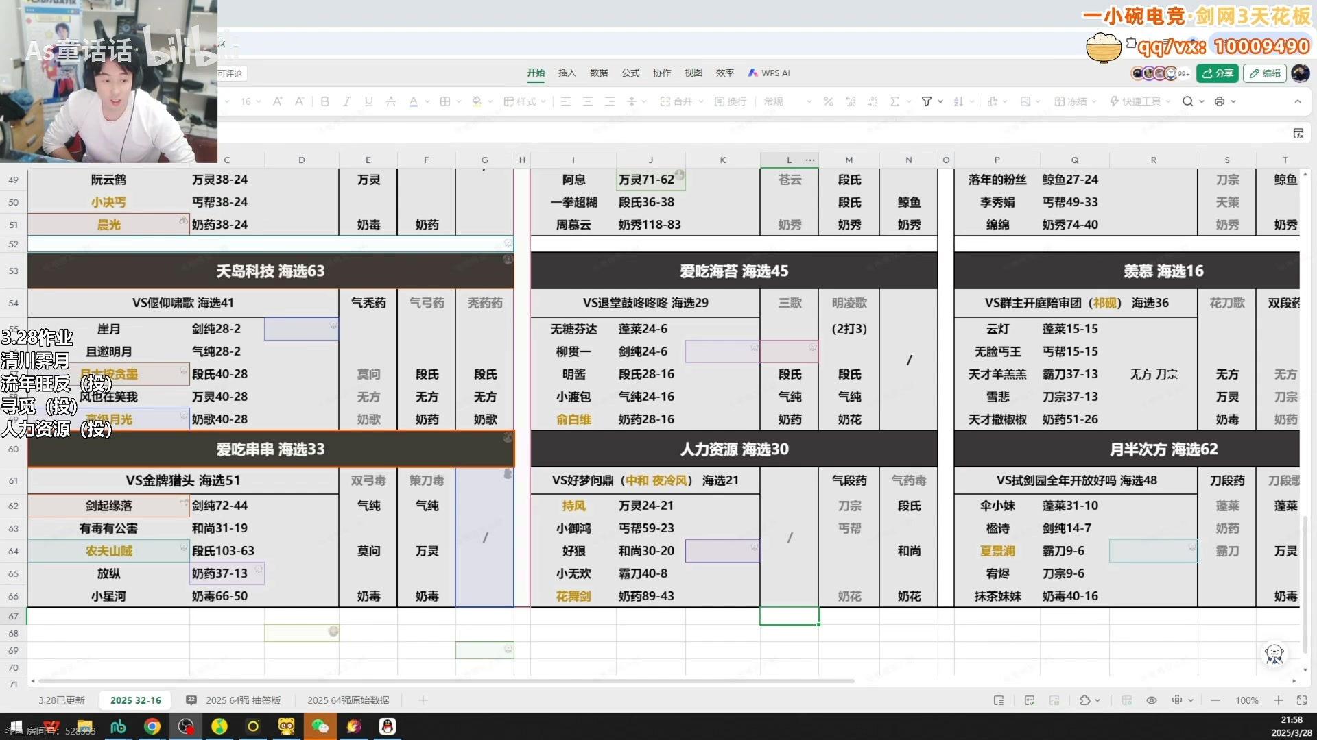
Task: Open WPS AI assistant
Action: tap(769, 73)
